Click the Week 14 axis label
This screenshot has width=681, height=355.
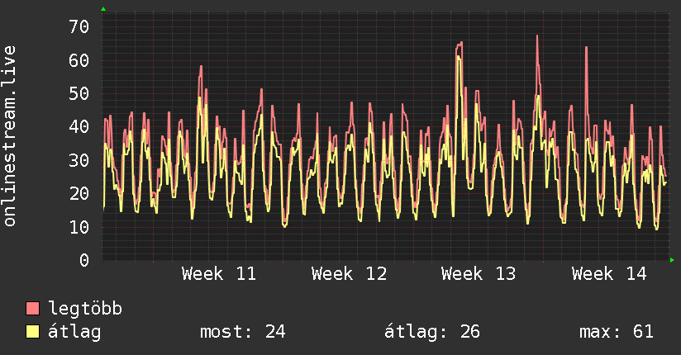pyautogui.click(x=609, y=274)
